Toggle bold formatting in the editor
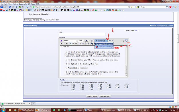 coord(61,44)
